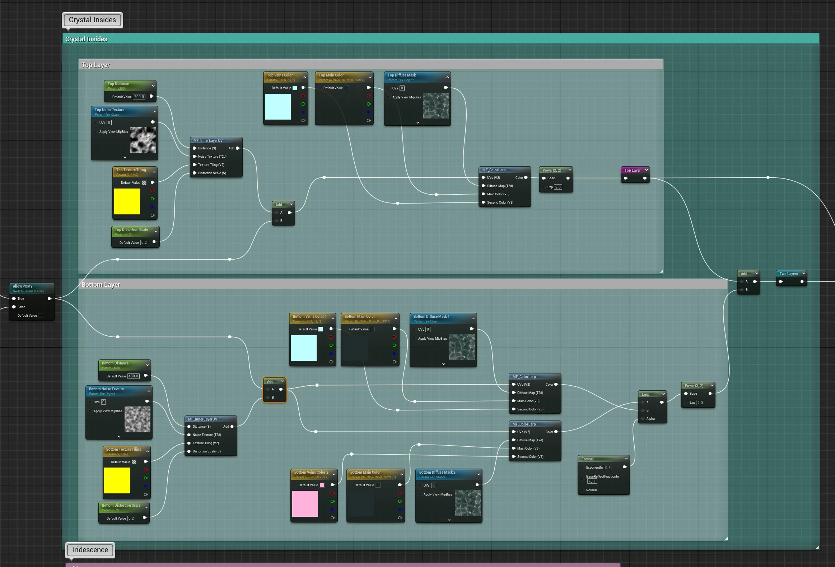This screenshot has height=567, width=835.
Task: Collapse the Top Layer named reroute chevron
Action: 647,170
